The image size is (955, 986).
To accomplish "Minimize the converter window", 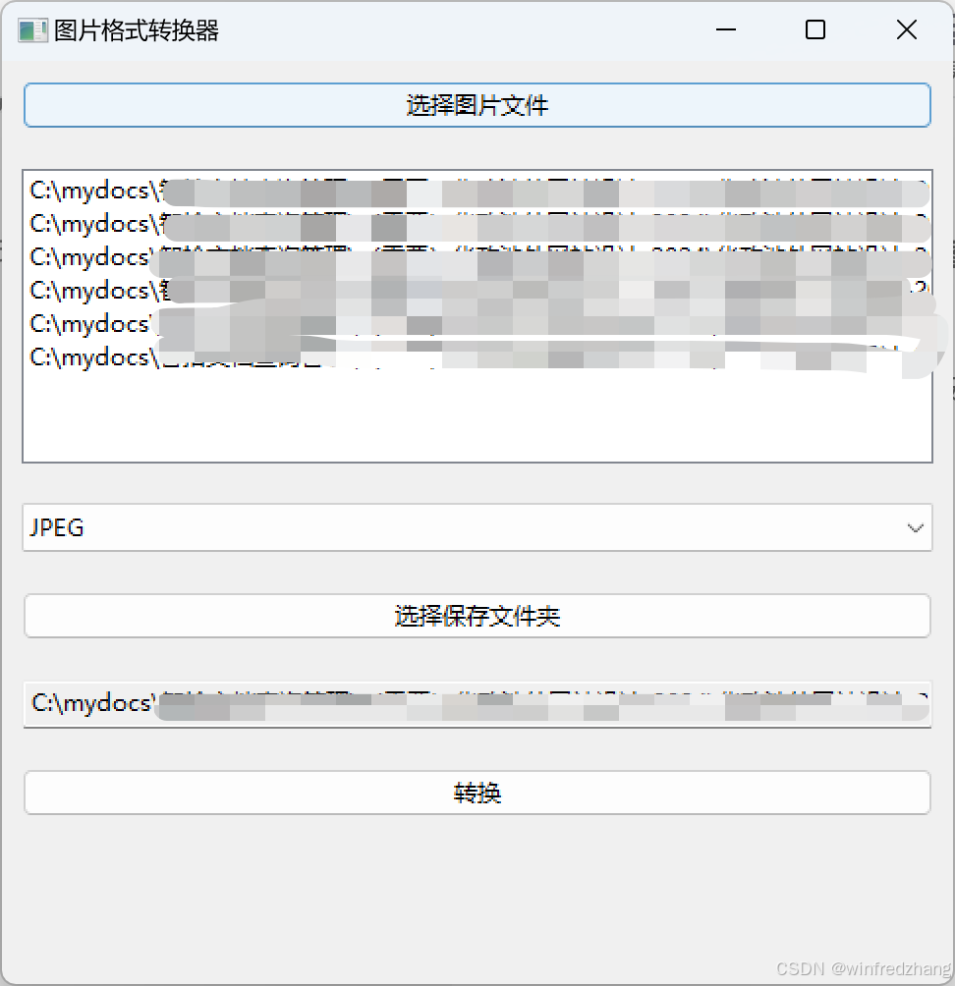I will coord(726,29).
